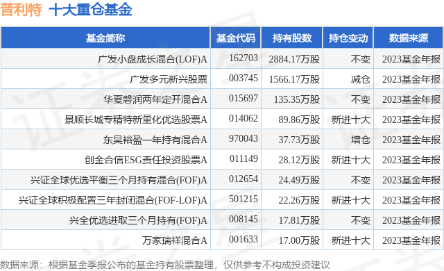Click 减仓 in the 广发多元新兴股票 row
This screenshot has height=271, width=444.
point(361,79)
